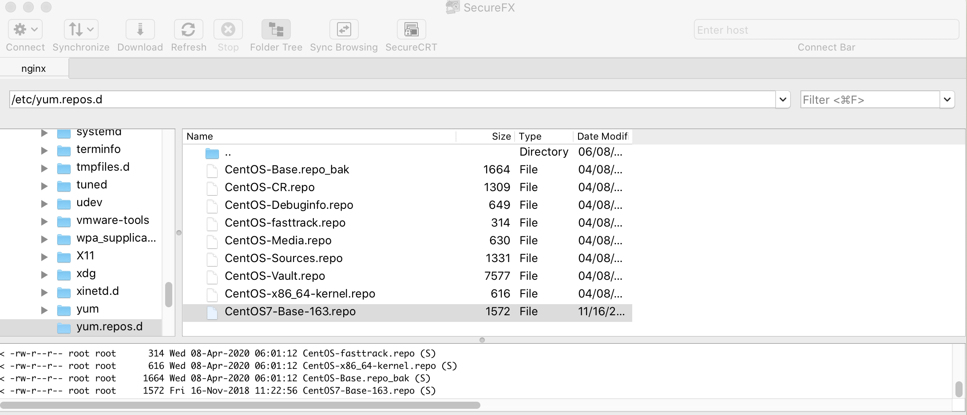This screenshot has height=415, width=967.
Task: Expand the vmware-tools folder
Action: pos(44,222)
